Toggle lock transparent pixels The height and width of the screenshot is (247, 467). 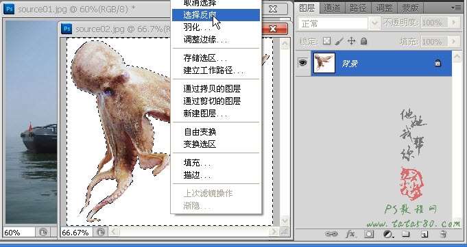326,41
